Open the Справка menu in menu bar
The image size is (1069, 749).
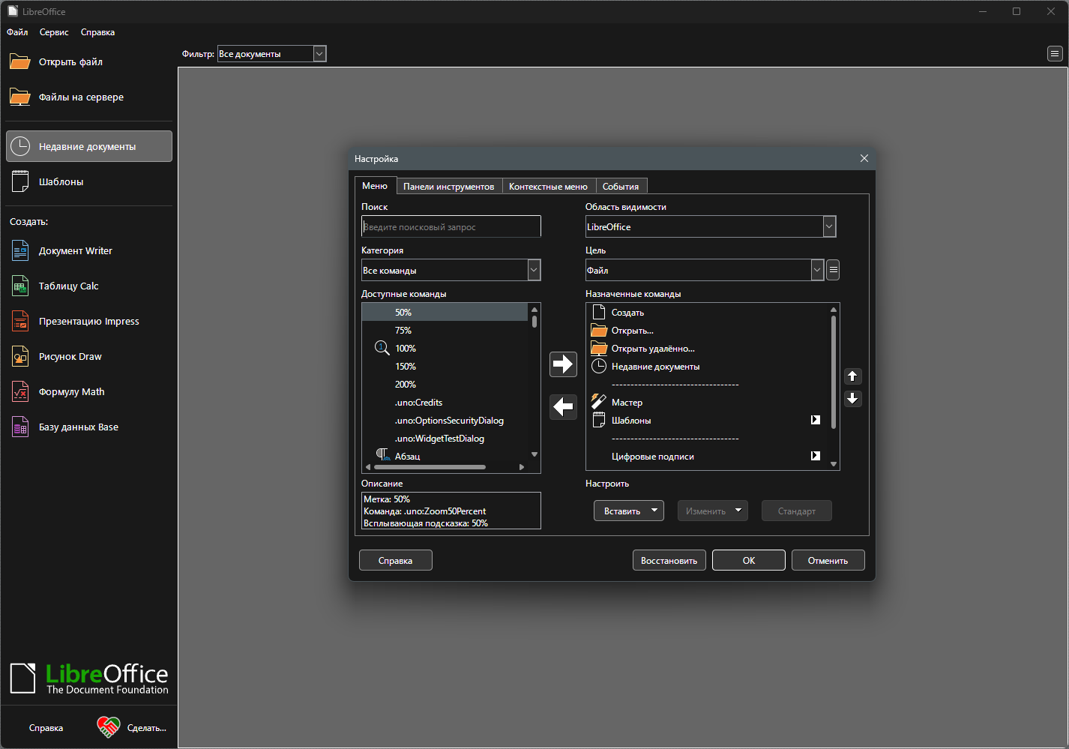(97, 32)
